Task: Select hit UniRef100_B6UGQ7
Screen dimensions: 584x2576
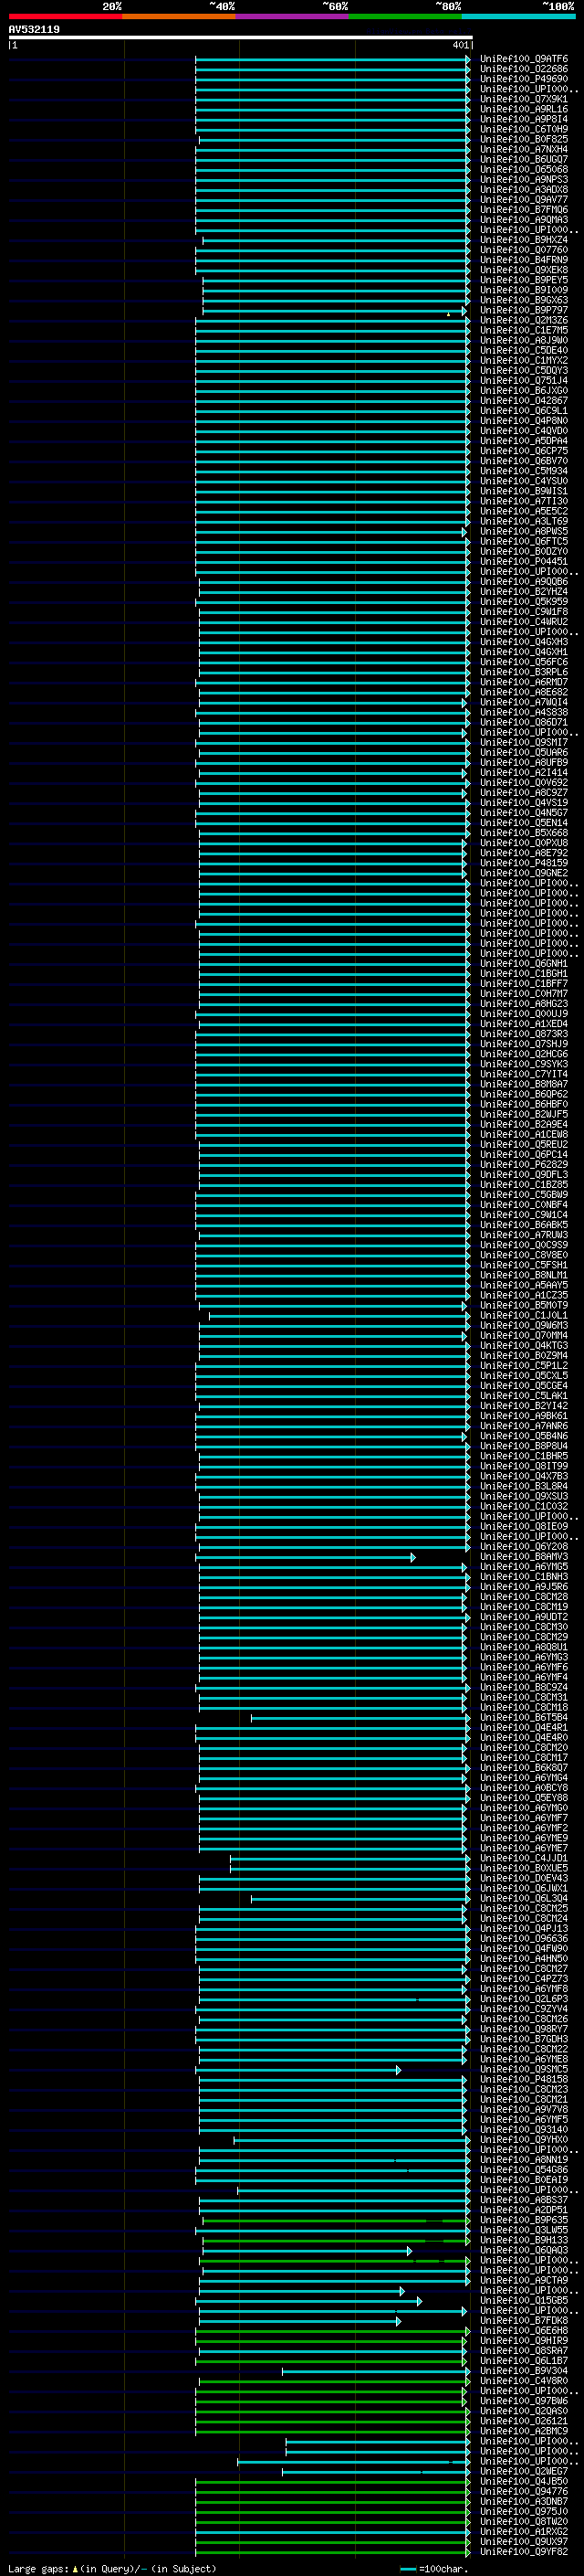Action: (523, 159)
